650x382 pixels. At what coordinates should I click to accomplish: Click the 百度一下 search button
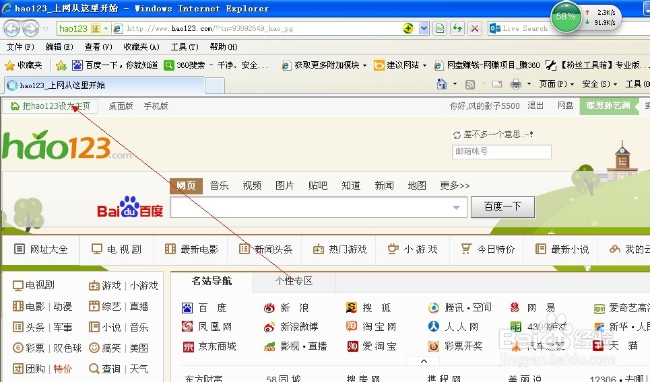(503, 207)
